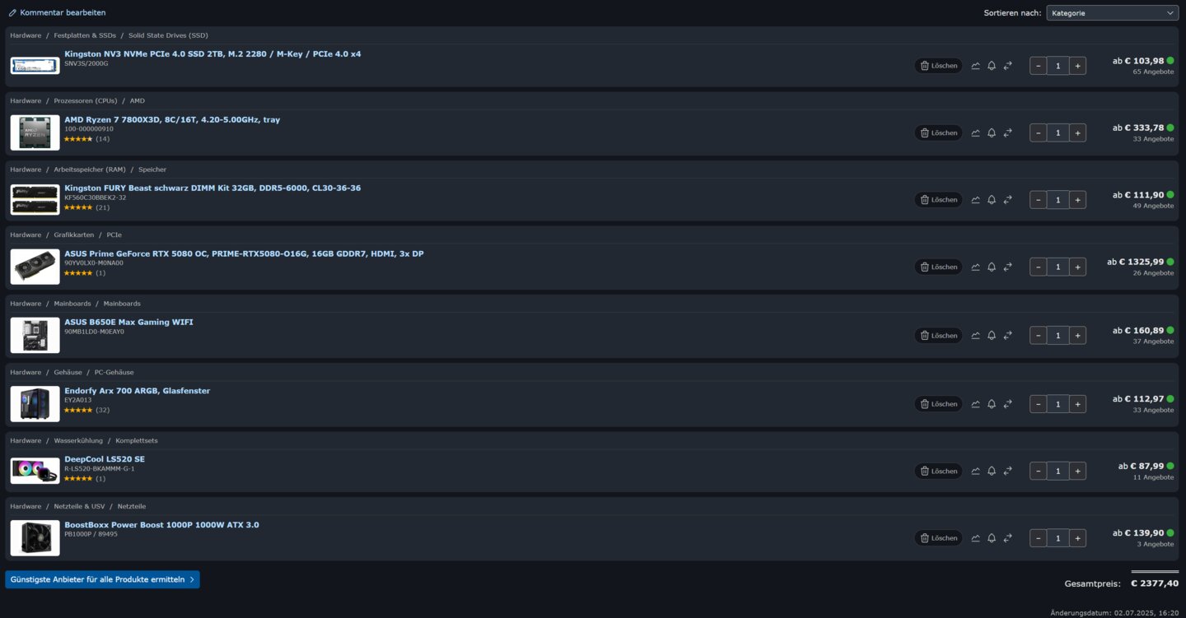1186x618 pixels.
Task: Click swap arrows icon for Kingston FURY Beast RAM
Action: [x=1007, y=200]
